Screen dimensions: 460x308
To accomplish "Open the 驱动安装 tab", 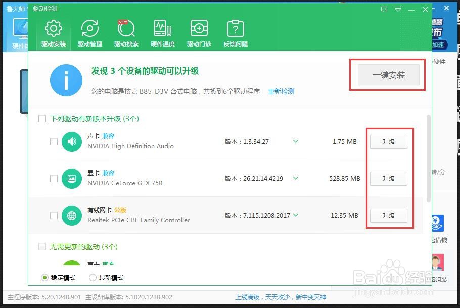I will click(54, 33).
